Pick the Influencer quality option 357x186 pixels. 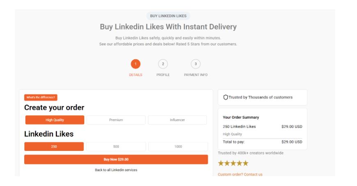tap(177, 120)
